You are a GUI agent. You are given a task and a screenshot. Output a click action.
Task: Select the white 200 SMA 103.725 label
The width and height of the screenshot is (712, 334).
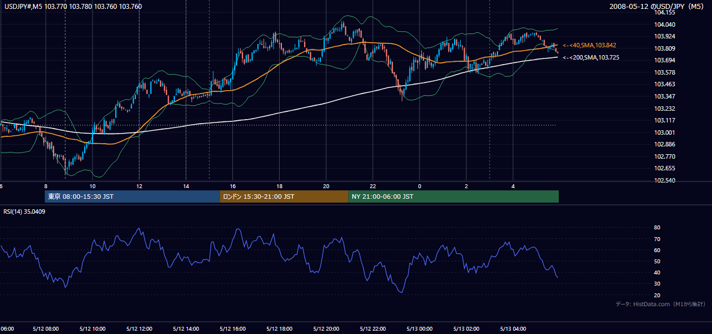591,57
